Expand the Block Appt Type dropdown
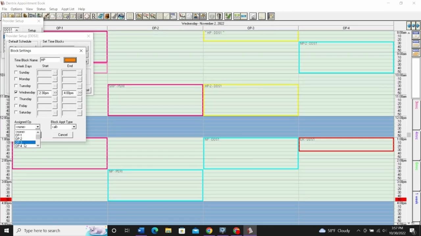This screenshot has height=236, width=421. (x=74, y=127)
